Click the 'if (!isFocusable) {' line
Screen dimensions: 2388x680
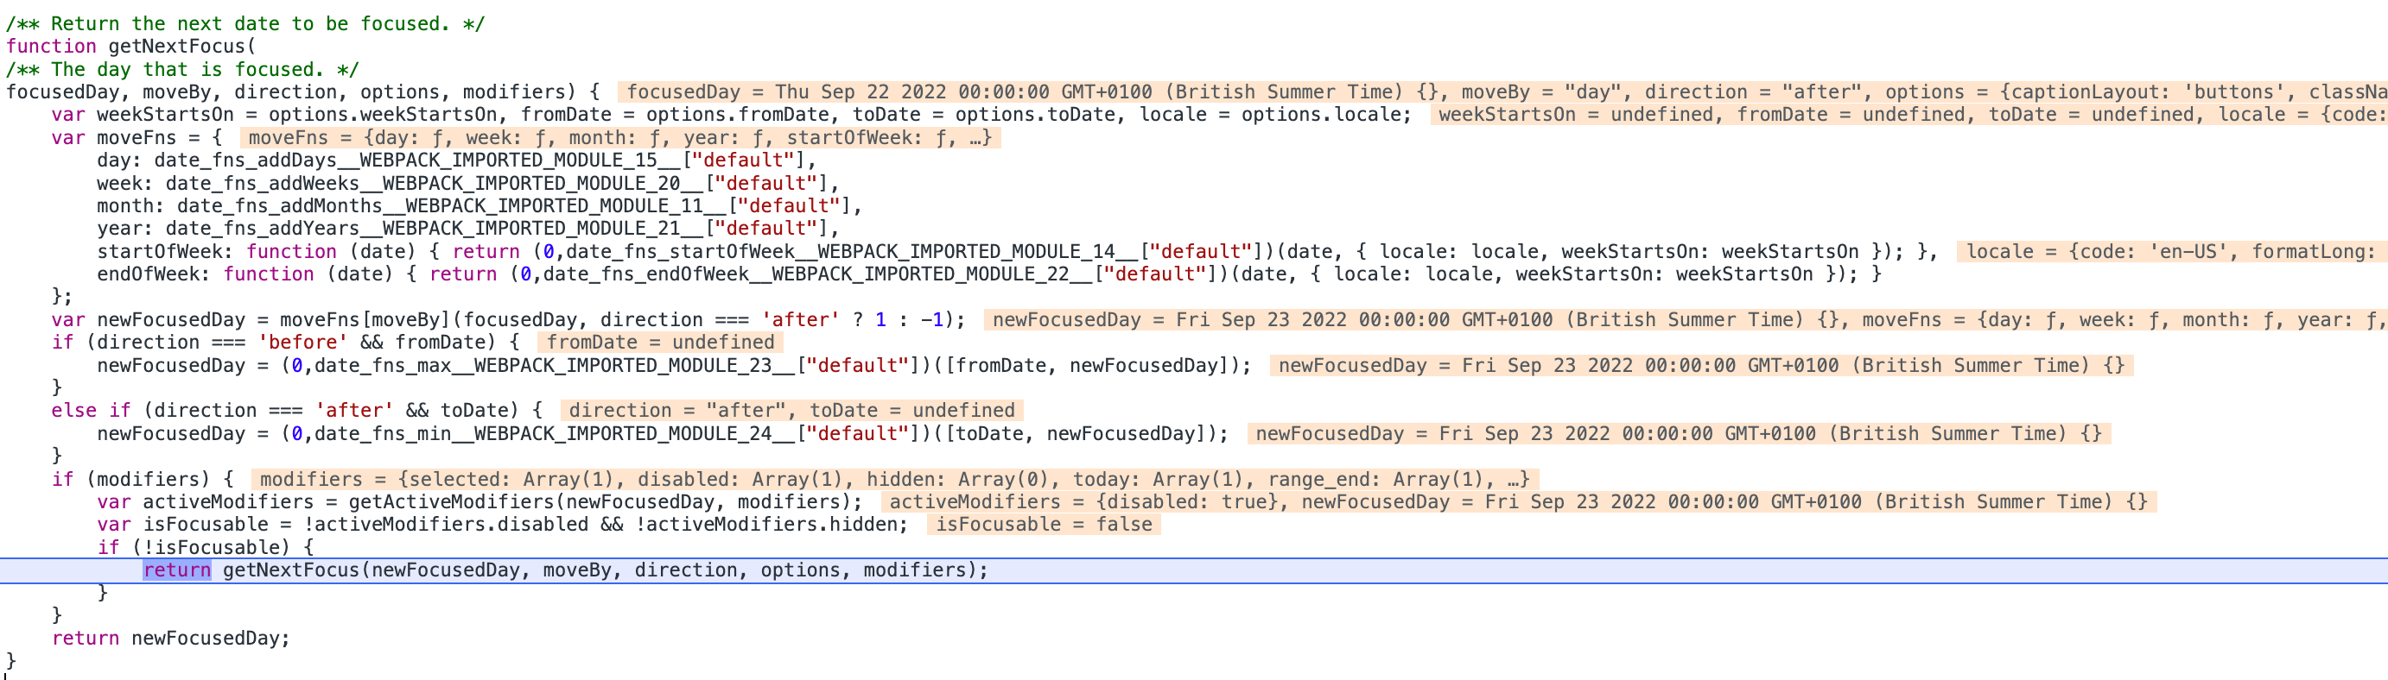point(205,547)
